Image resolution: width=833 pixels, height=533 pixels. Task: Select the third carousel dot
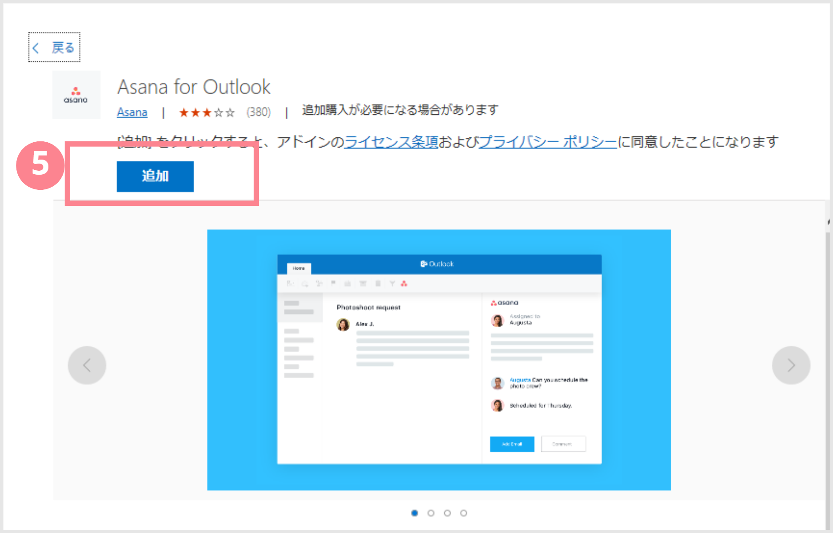pos(447,513)
